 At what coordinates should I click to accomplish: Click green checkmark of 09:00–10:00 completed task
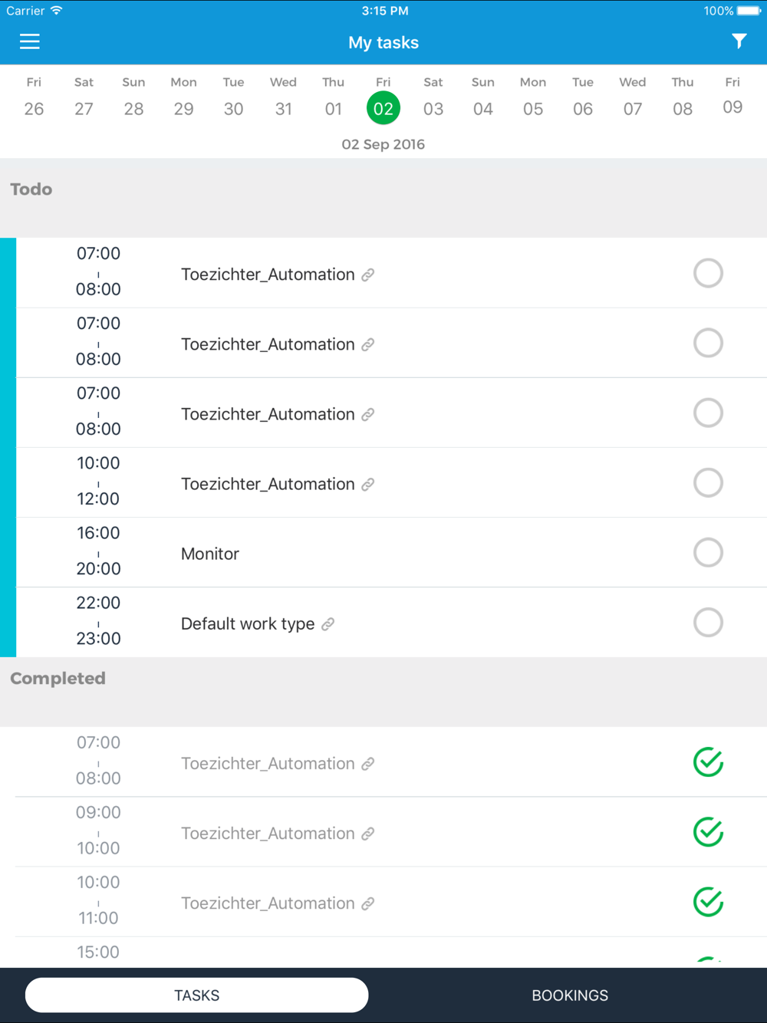708,832
